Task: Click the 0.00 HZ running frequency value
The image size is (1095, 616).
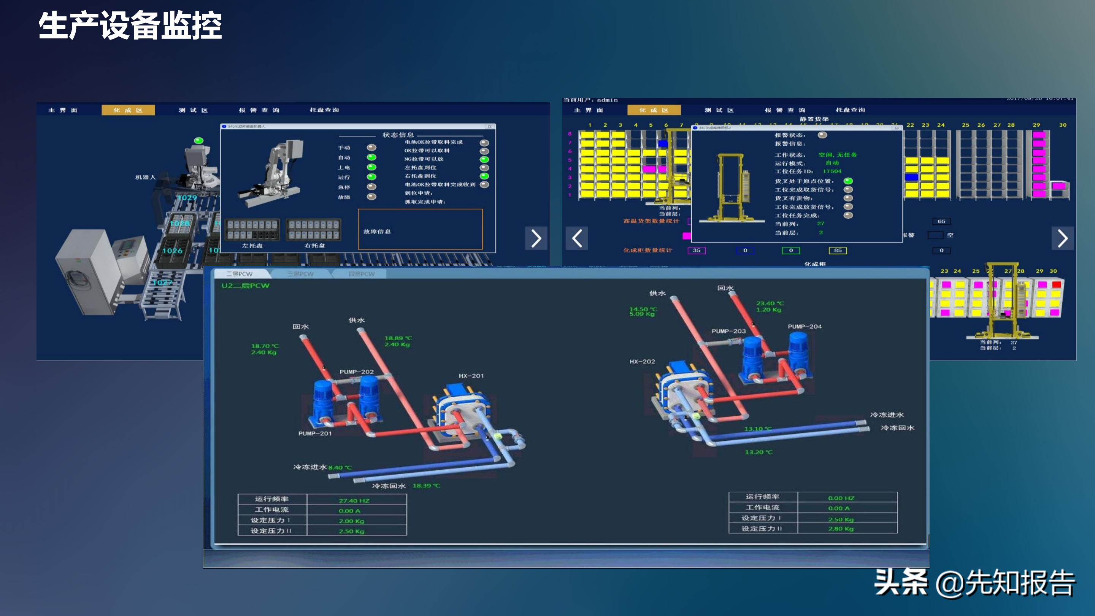Action: pos(841,498)
